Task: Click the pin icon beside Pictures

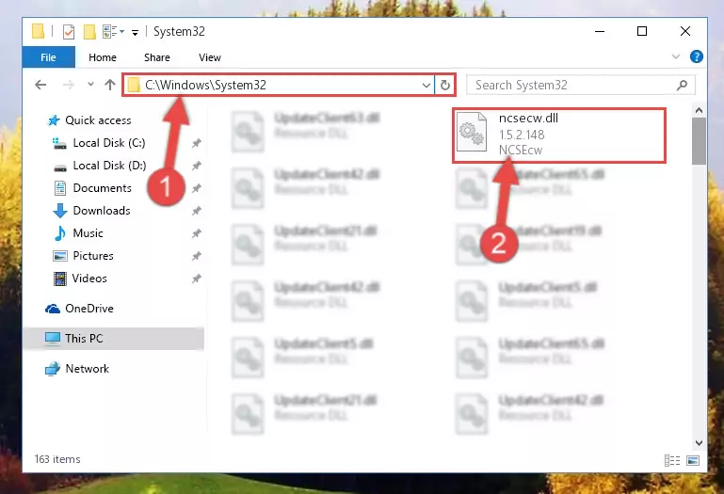Action: (x=197, y=256)
